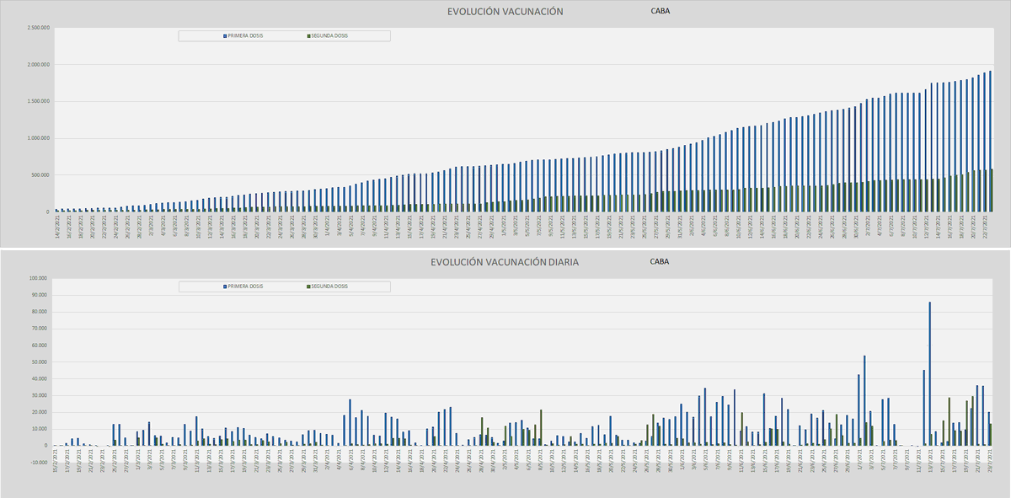Image resolution: width=1011 pixels, height=498 pixels.
Task: Click the 500.000 axis value
Action: (41, 175)
